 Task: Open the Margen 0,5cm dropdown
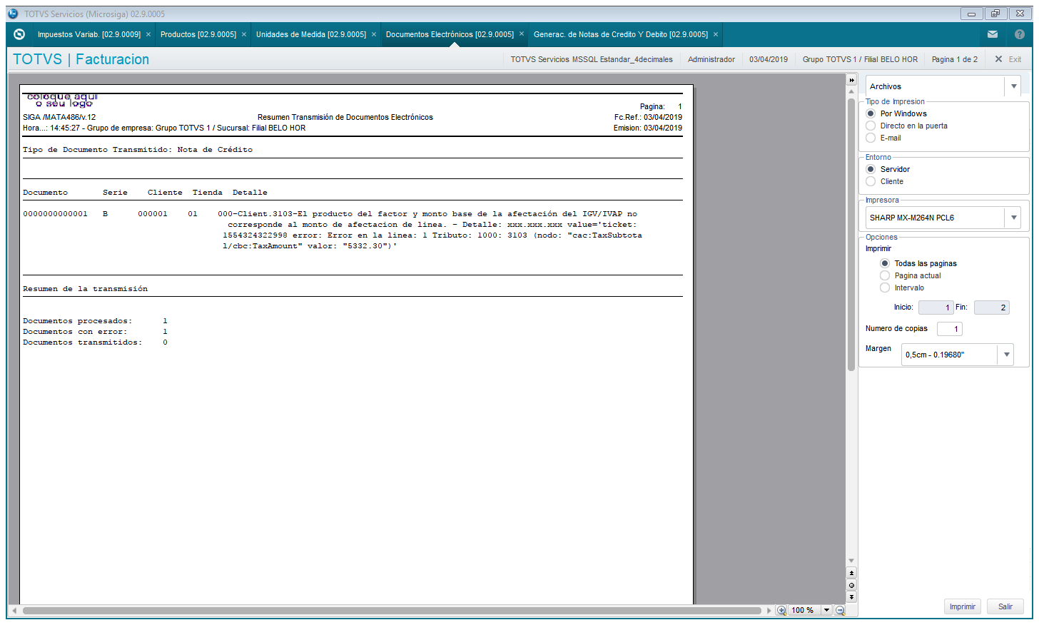click(x=1007, y=355)
